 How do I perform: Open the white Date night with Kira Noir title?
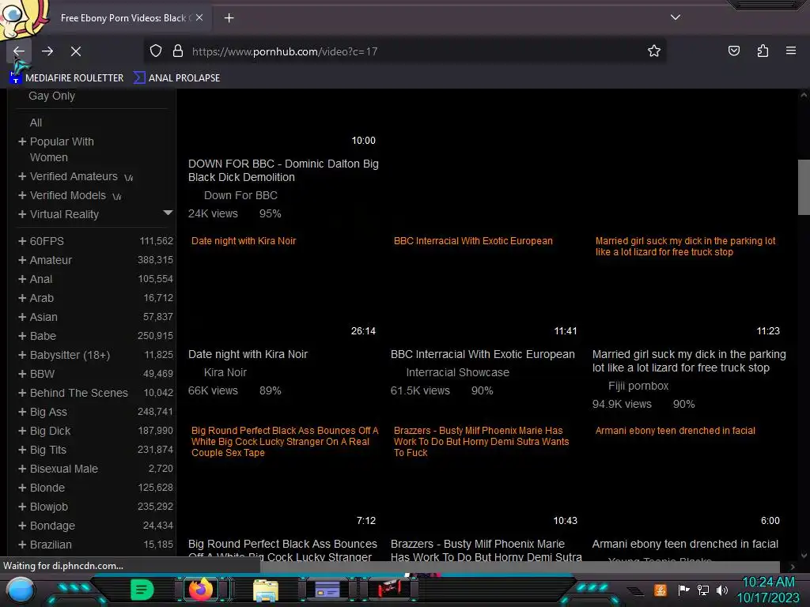pos(248,355)
